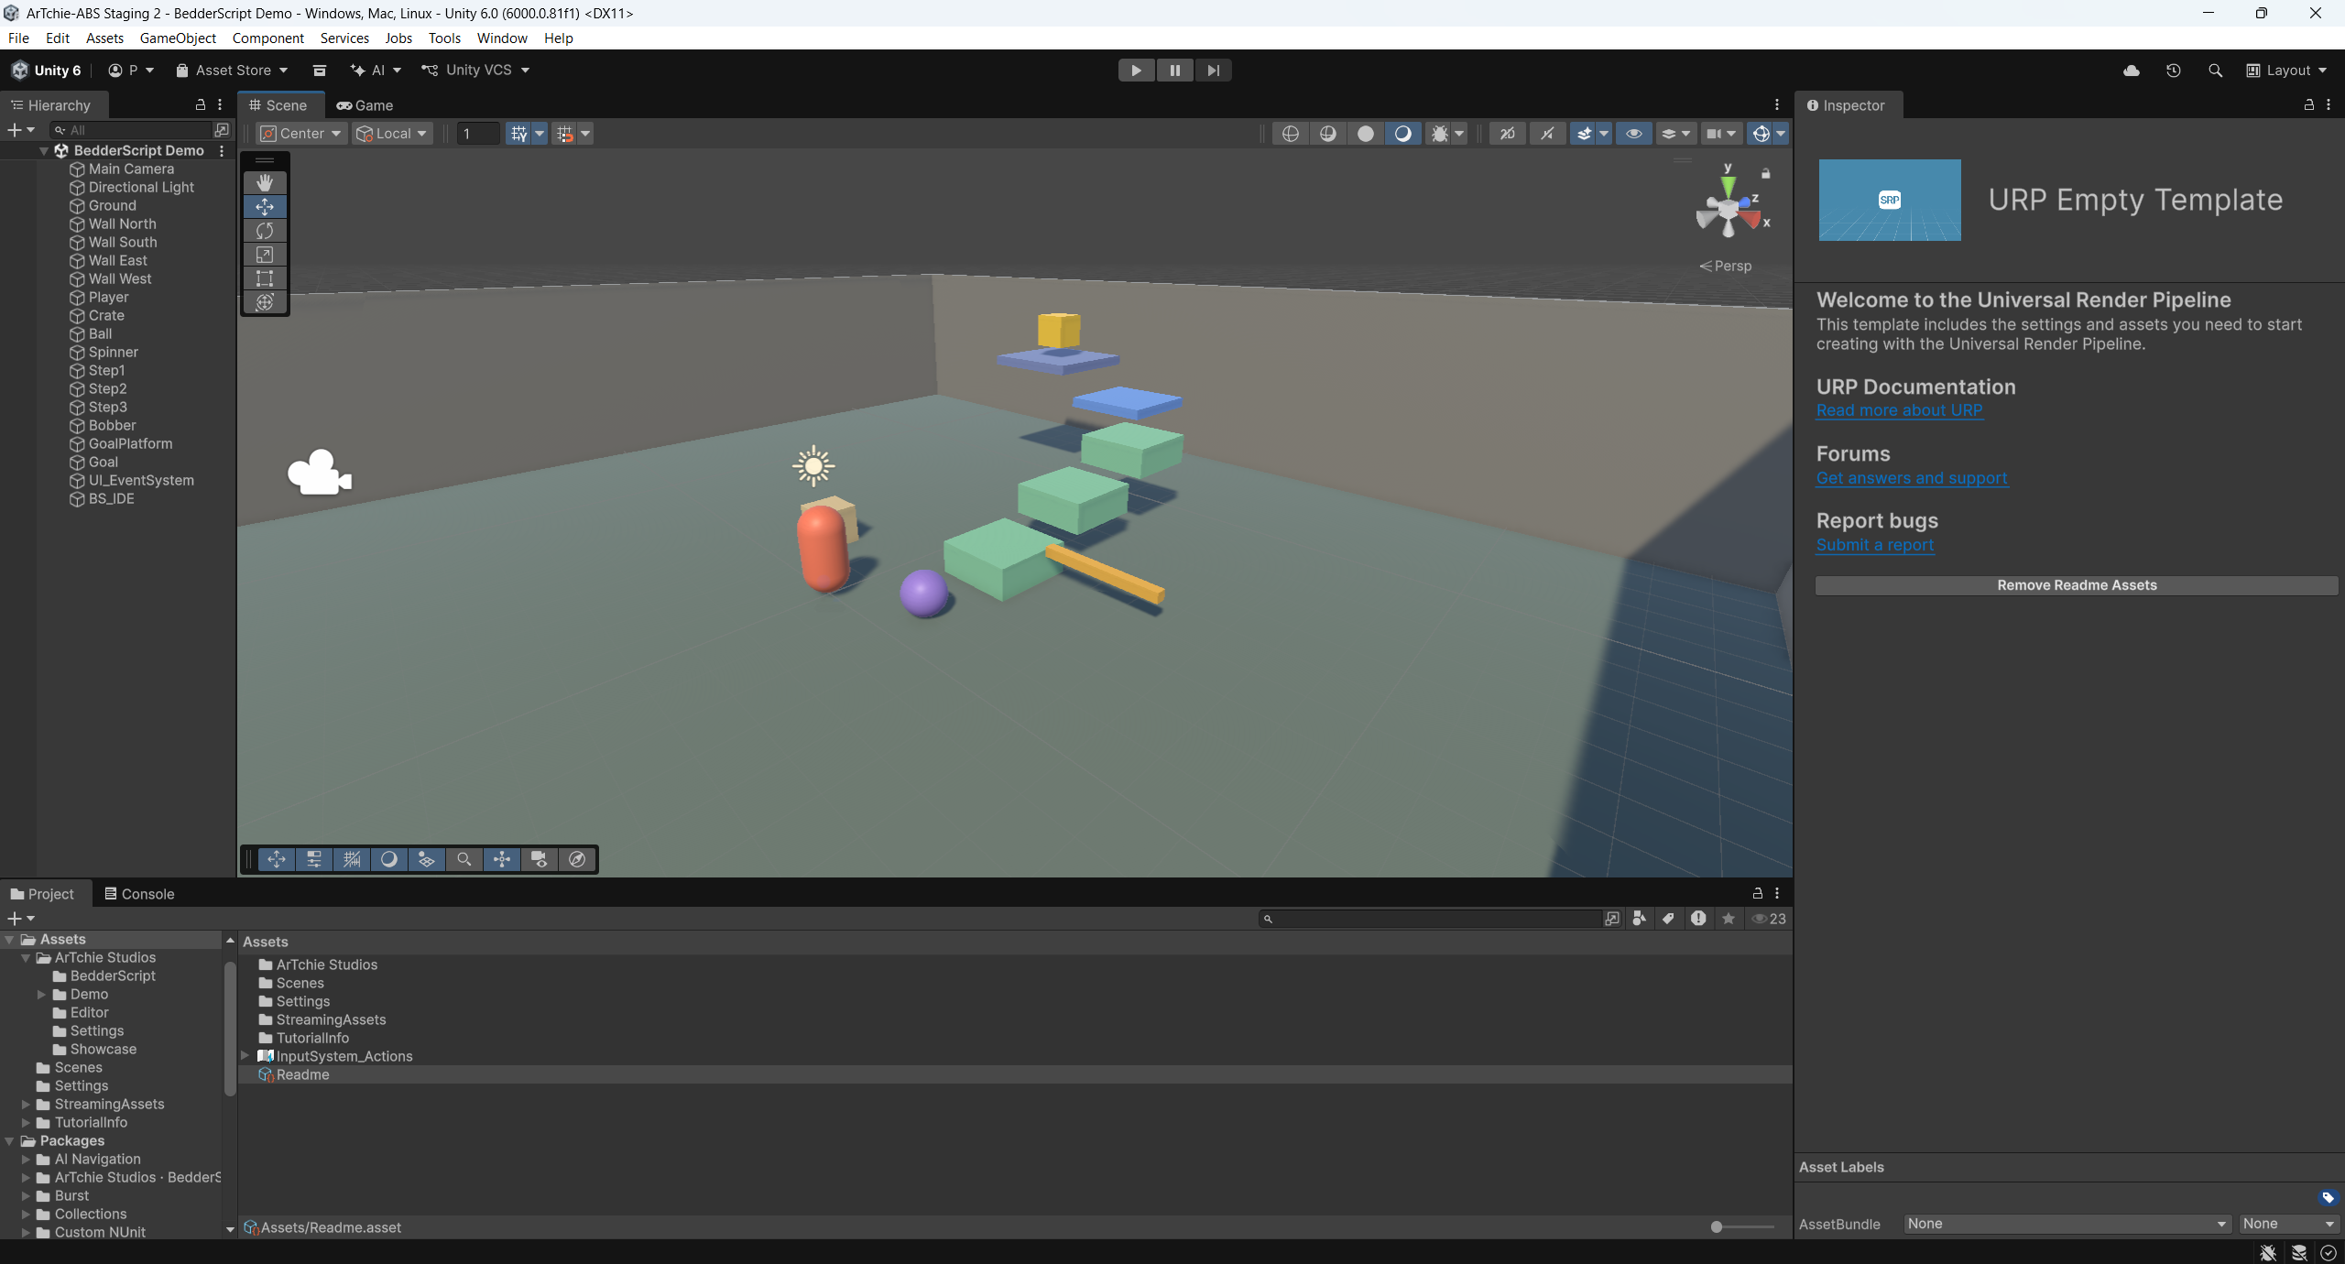Image resolution: width=2345 pixels, height=1264 pixels.
Task: Click the Play button
Action: coord(1136,71)
